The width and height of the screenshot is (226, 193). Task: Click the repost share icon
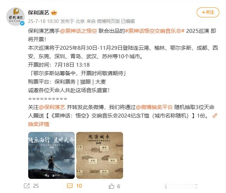point(27,186)
